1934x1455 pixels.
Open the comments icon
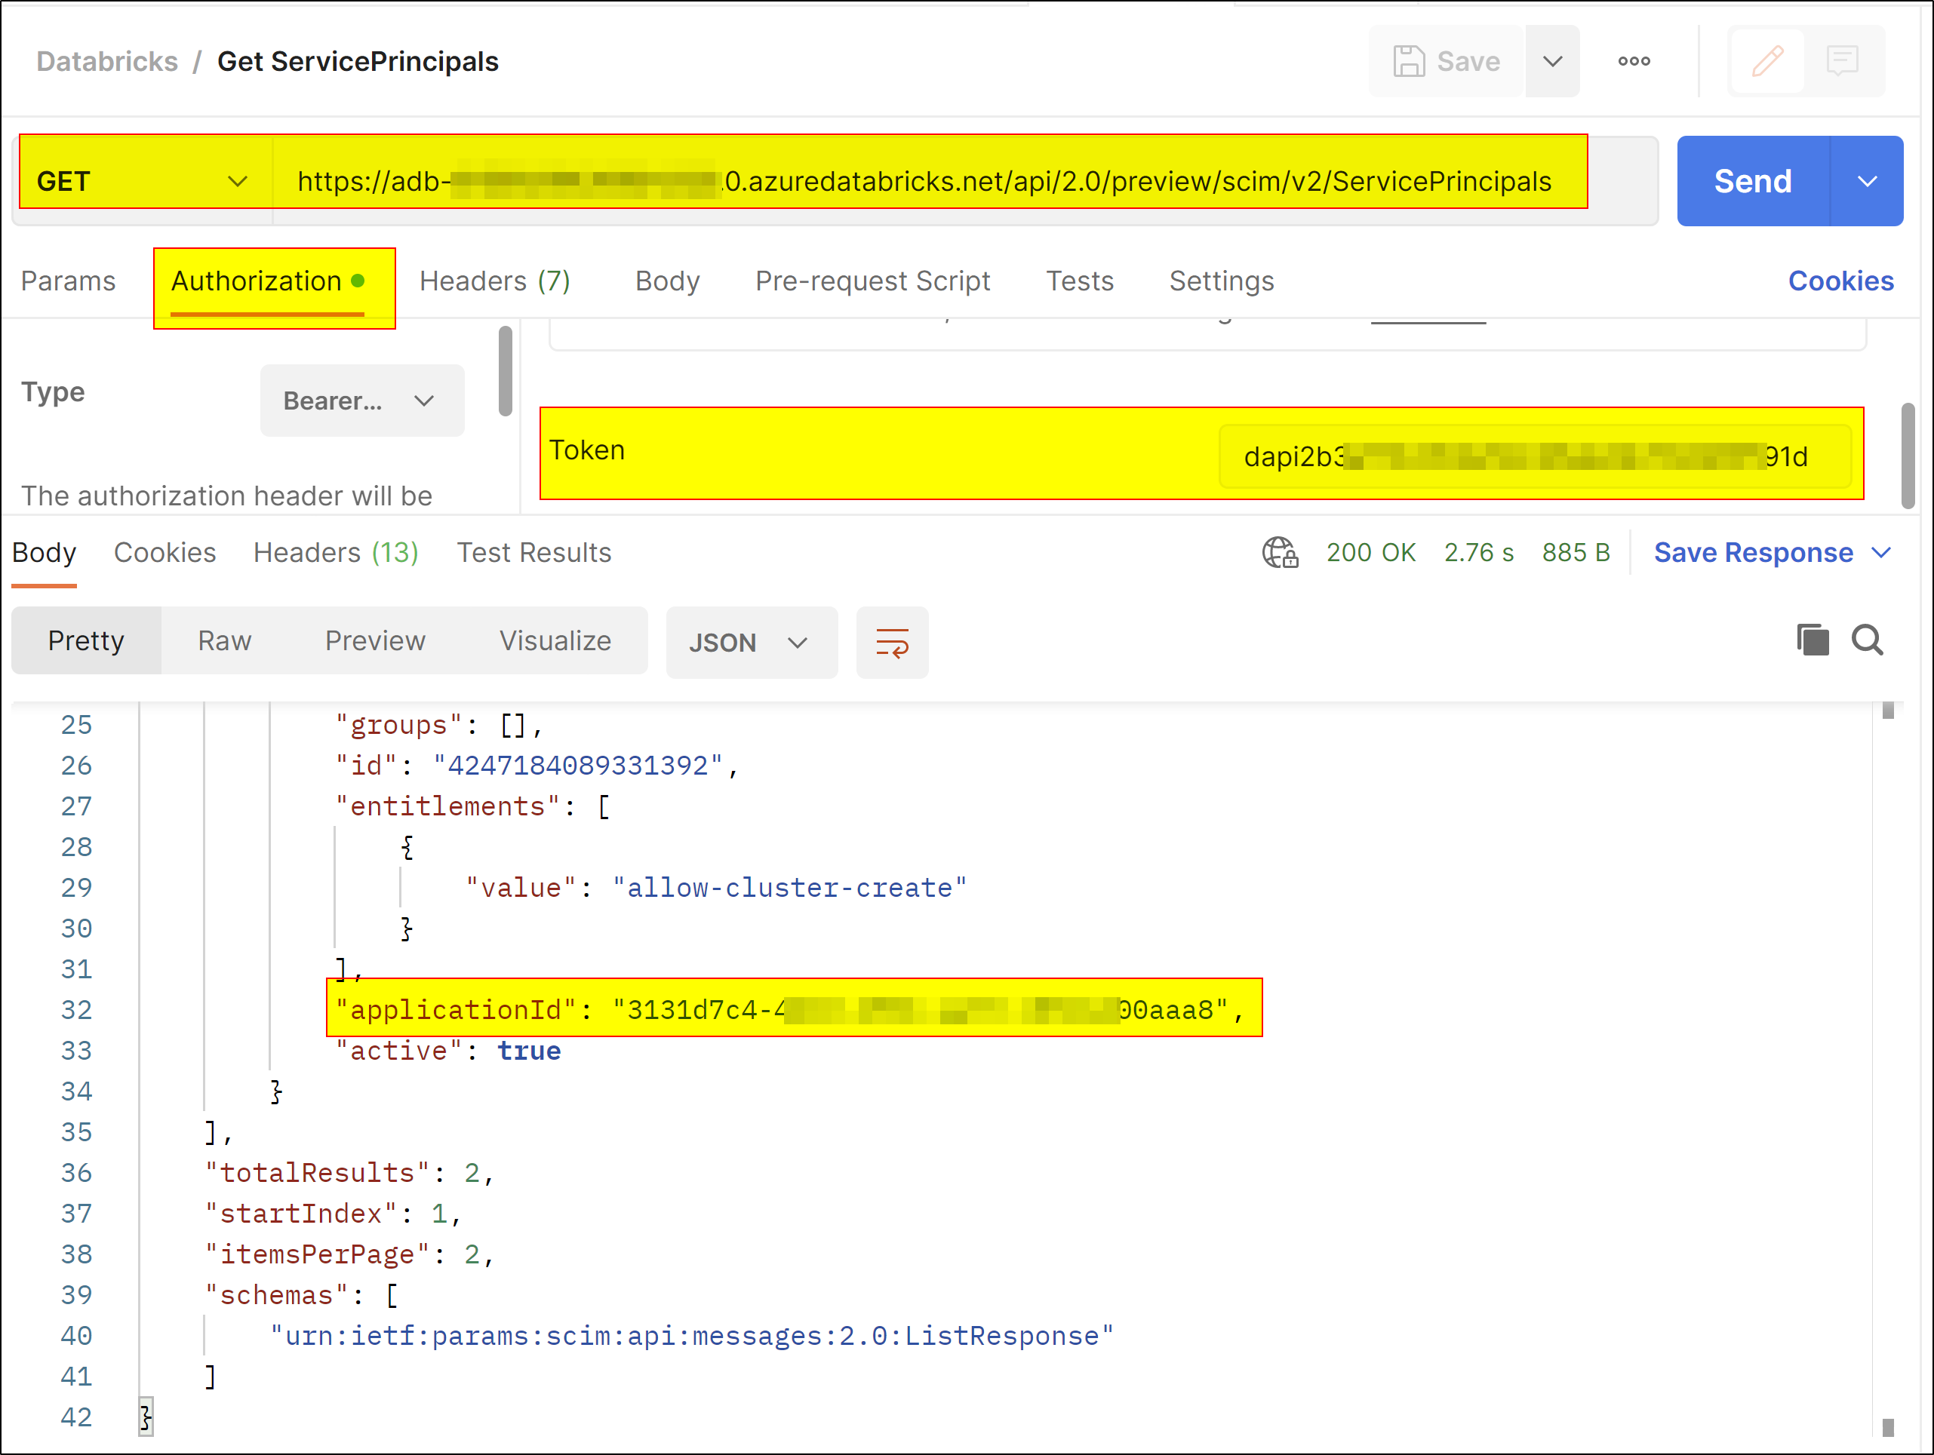[x=1842, y=61]
